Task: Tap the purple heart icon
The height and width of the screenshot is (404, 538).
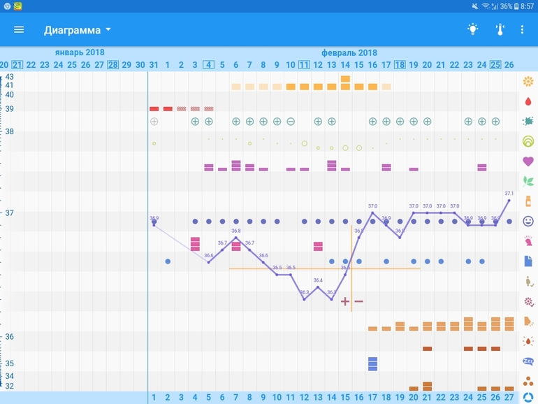Action: (528, 161)
